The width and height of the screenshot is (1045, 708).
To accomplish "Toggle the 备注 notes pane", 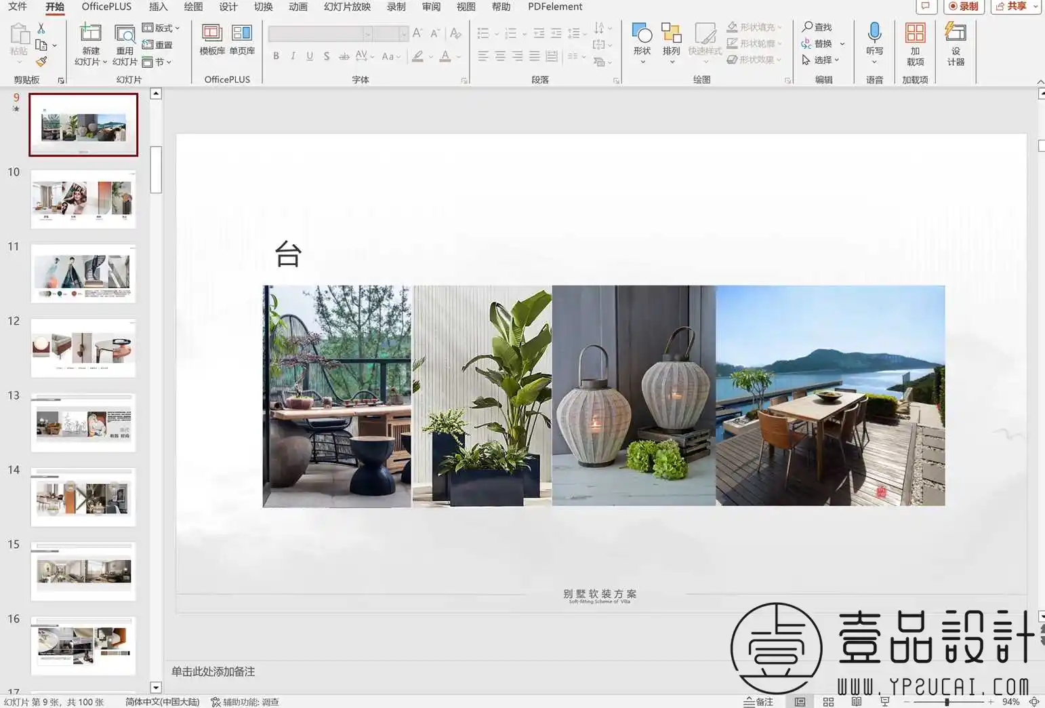I will [x=758, y=702].
